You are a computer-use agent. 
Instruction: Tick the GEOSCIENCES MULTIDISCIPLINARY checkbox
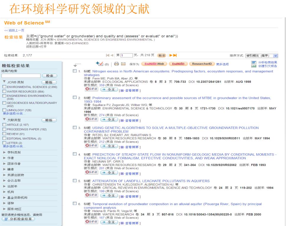[x=4, y=103]
